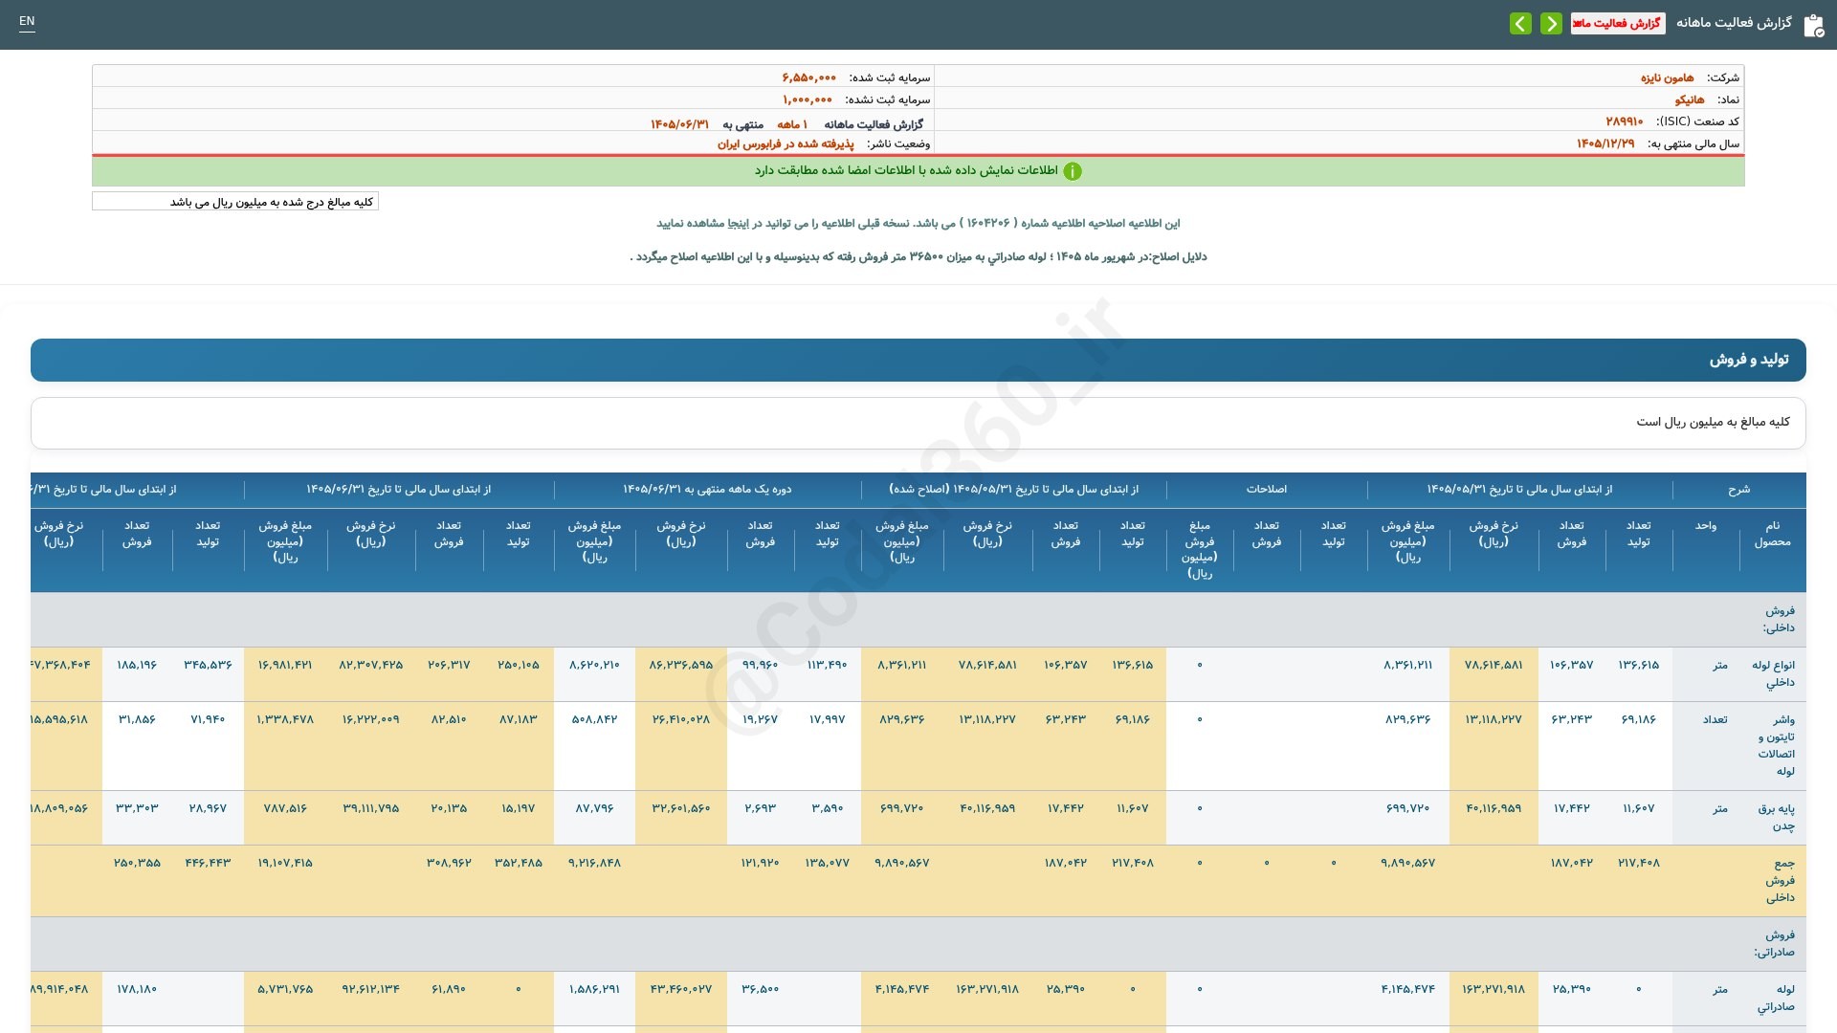Click the fiscal year end date ۱۴۰۵/۱۲/۲۹
Screen dimensions: 1837x1033
(1605, 143)
